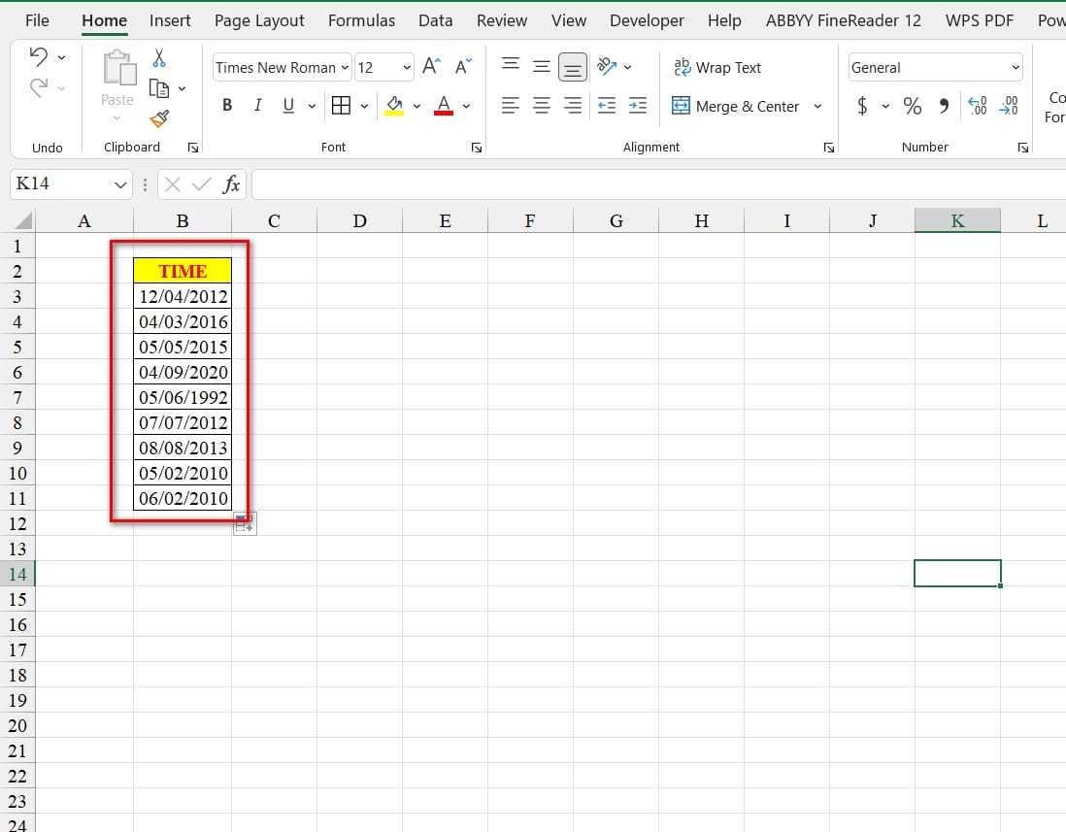The height and width of the screenshot is (832, 1066).
Task: Open the File menu
Action: (37, 20)
